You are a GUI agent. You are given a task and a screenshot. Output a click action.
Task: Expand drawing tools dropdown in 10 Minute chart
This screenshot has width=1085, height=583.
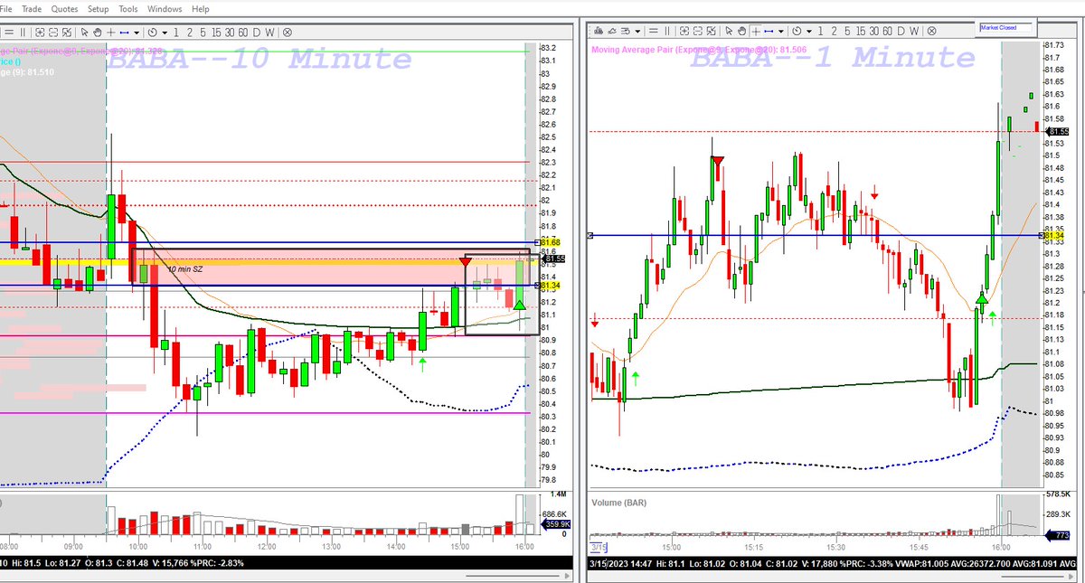[x=137, y=33]
